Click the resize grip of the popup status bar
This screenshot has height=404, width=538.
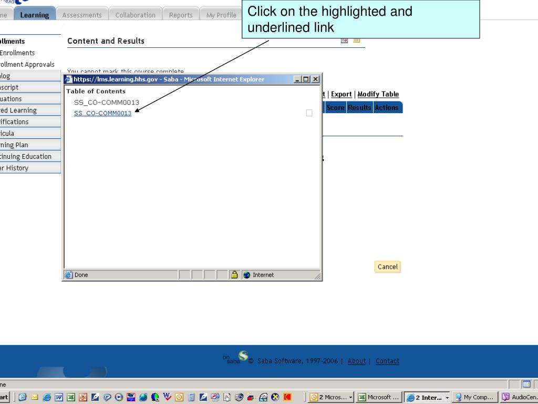coord(318,276)
